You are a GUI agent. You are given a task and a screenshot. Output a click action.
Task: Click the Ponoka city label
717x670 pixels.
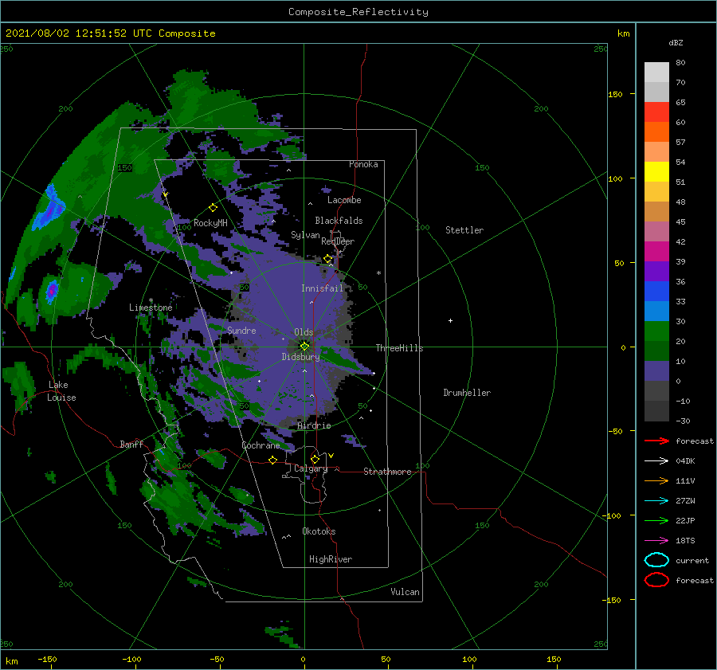tap(363, 164)
